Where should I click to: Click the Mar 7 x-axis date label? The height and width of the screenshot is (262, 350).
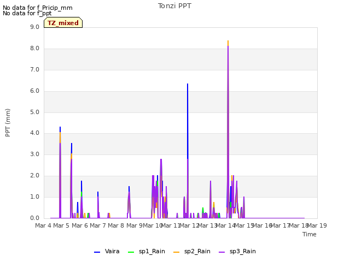pos(98,225)
